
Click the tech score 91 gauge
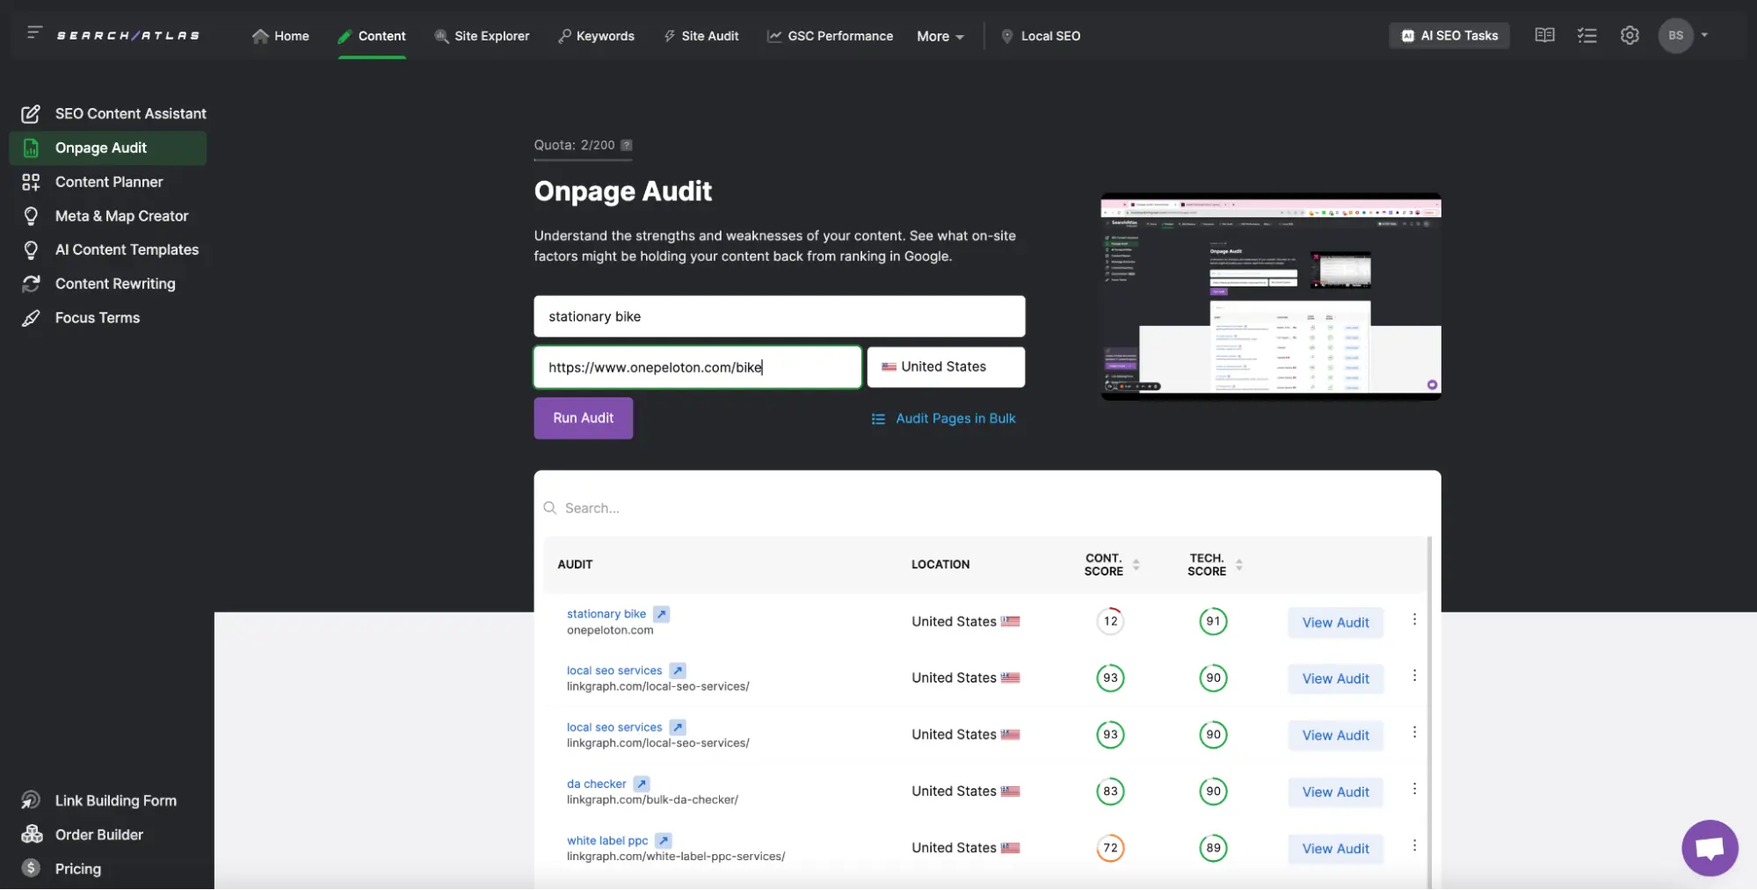tap(1213, 621)
